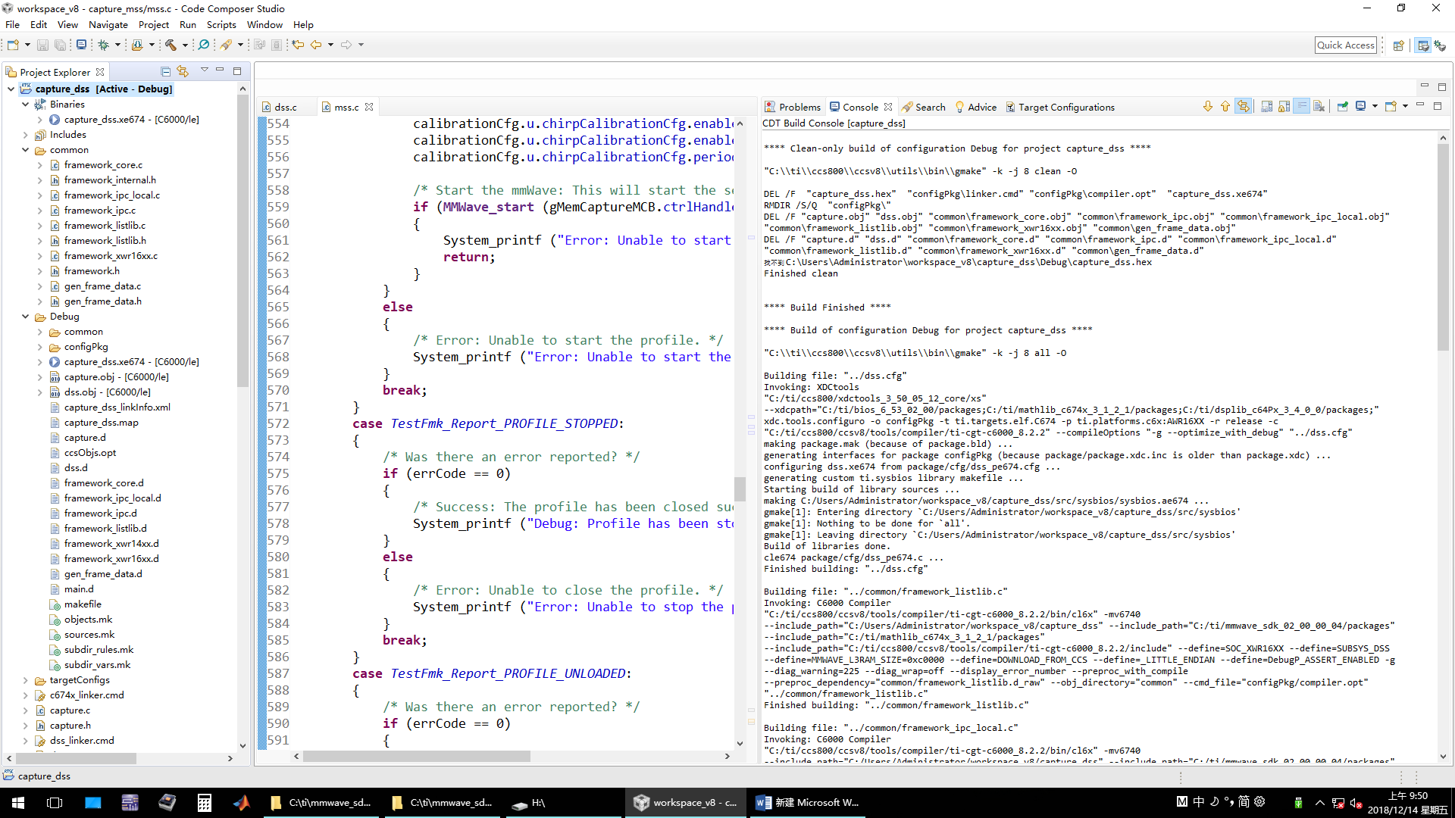
Task: Click the Build hammer icon
Action: click(171, 45)
